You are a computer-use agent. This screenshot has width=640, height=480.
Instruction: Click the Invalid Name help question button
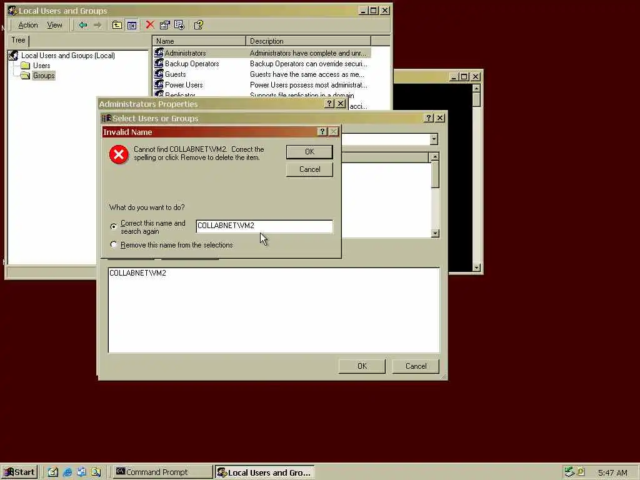click(322, 131)
